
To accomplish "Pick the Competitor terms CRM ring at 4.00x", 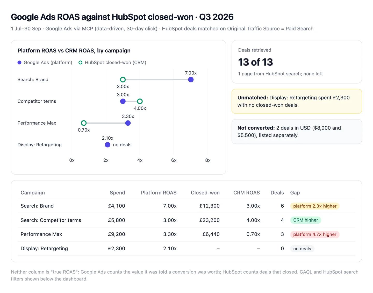I will pos(140,101).
